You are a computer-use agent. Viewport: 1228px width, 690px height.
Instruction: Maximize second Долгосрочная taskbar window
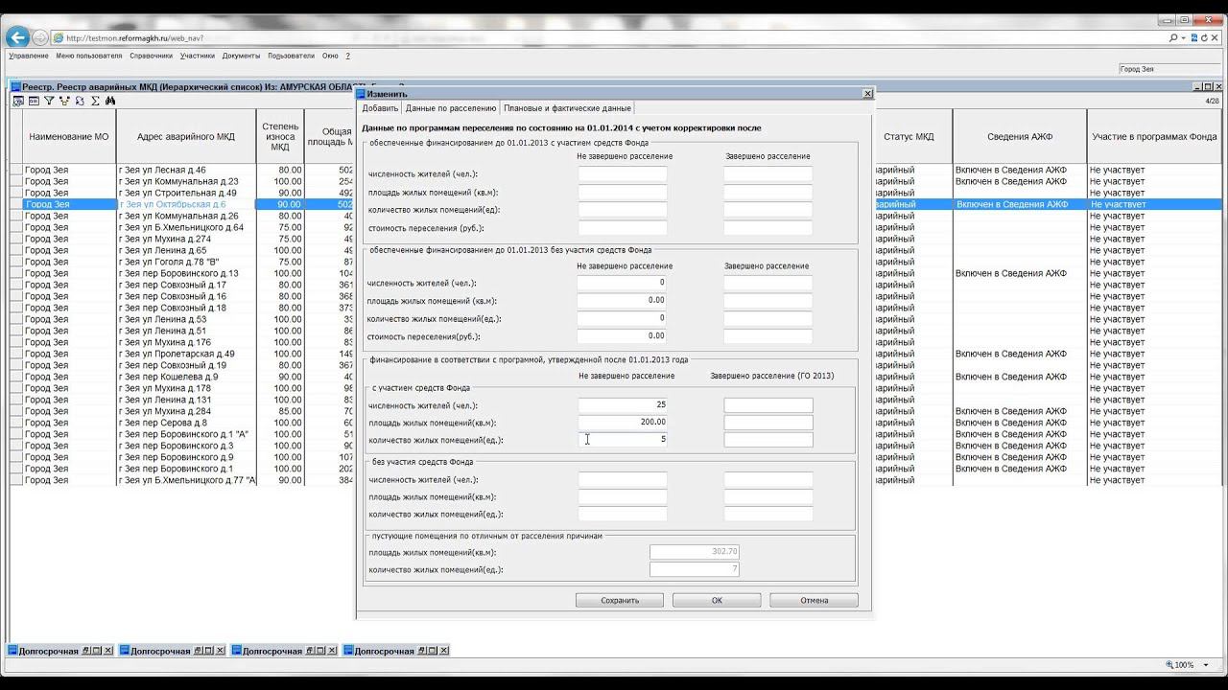(207, 651)
